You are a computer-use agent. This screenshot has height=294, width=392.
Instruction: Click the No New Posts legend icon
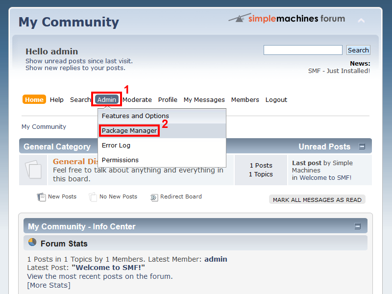[93, 197]
